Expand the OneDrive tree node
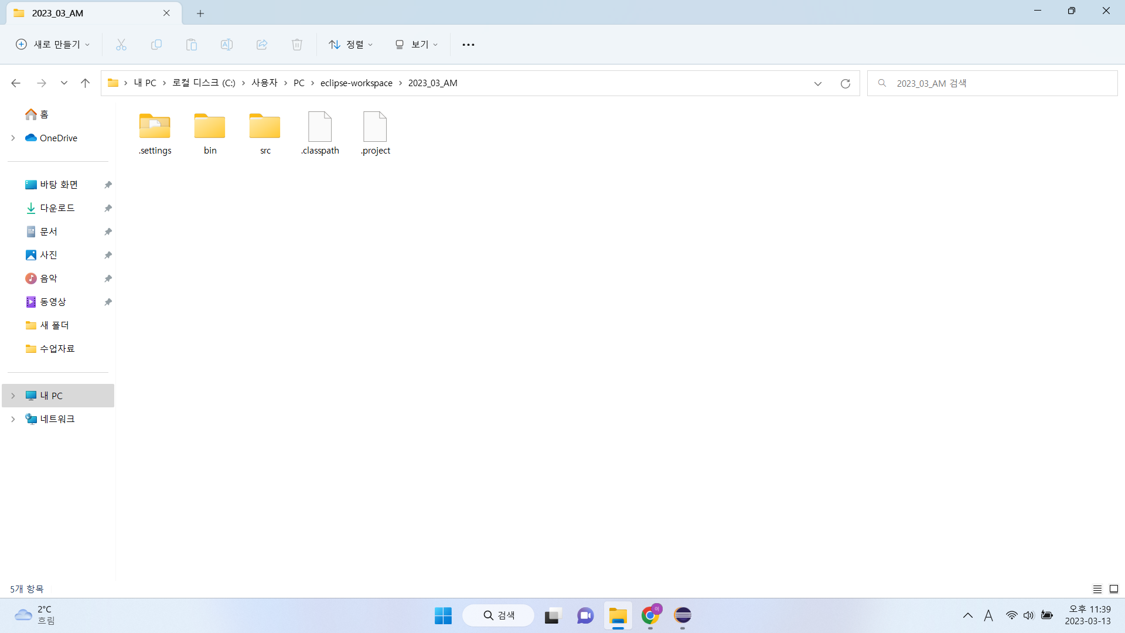 [13, 138]
